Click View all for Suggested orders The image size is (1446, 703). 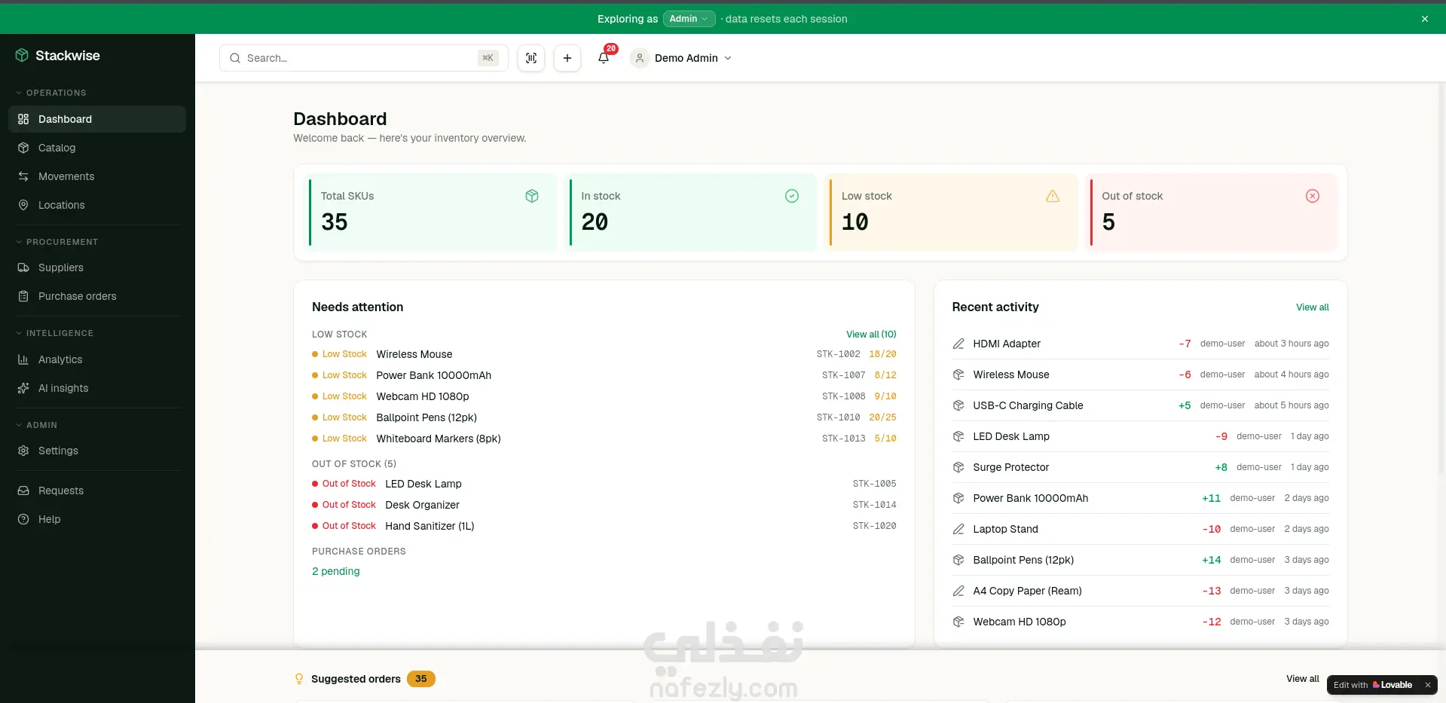1302,679
